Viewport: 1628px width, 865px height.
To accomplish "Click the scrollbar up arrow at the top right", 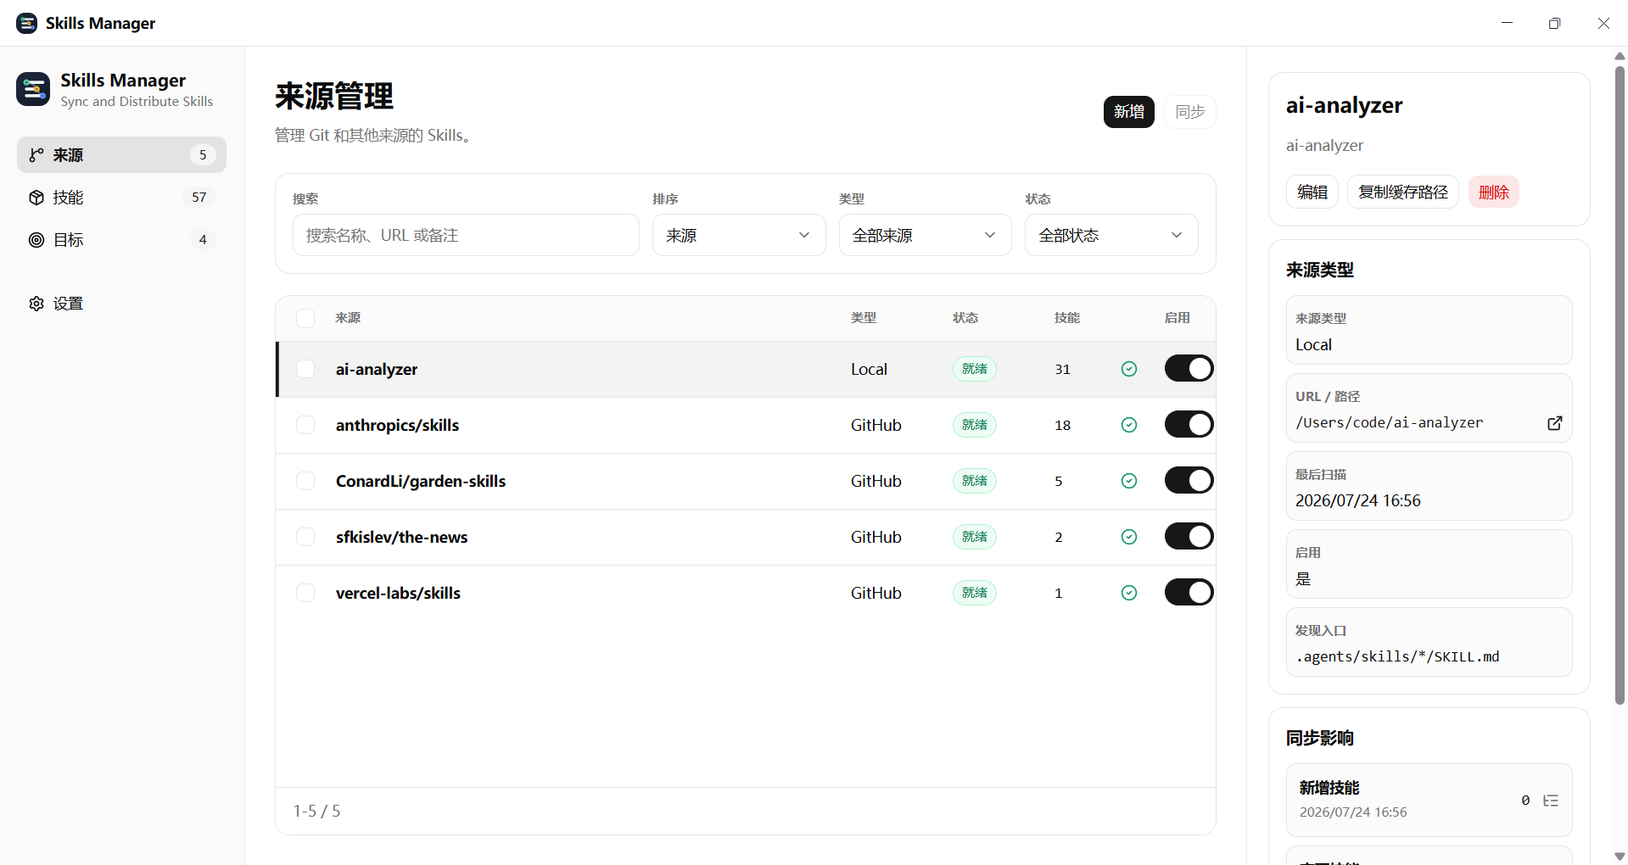I will click(x=1620, y=56).
